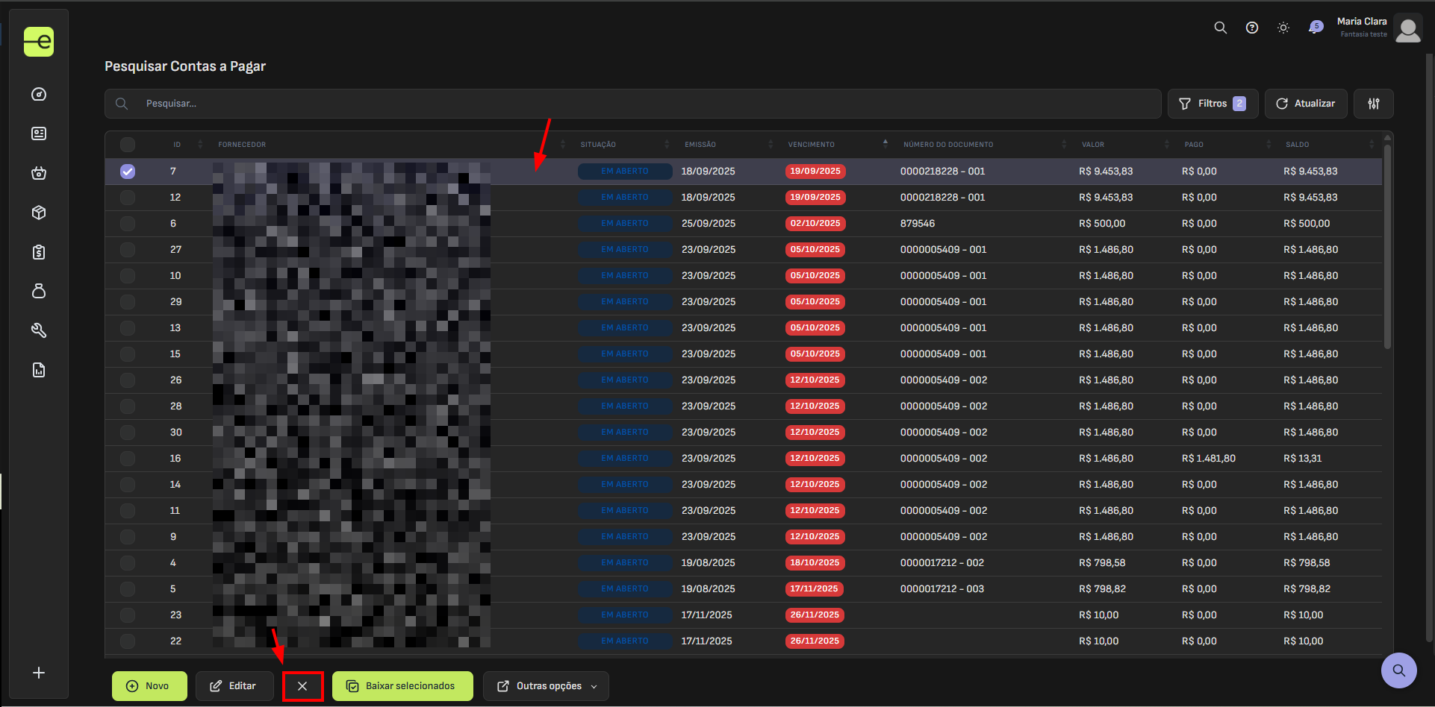This screenshot has width=1435, height=707.
Task: Open the reports document icon in sidebar
Action: [x=39, y=370]
